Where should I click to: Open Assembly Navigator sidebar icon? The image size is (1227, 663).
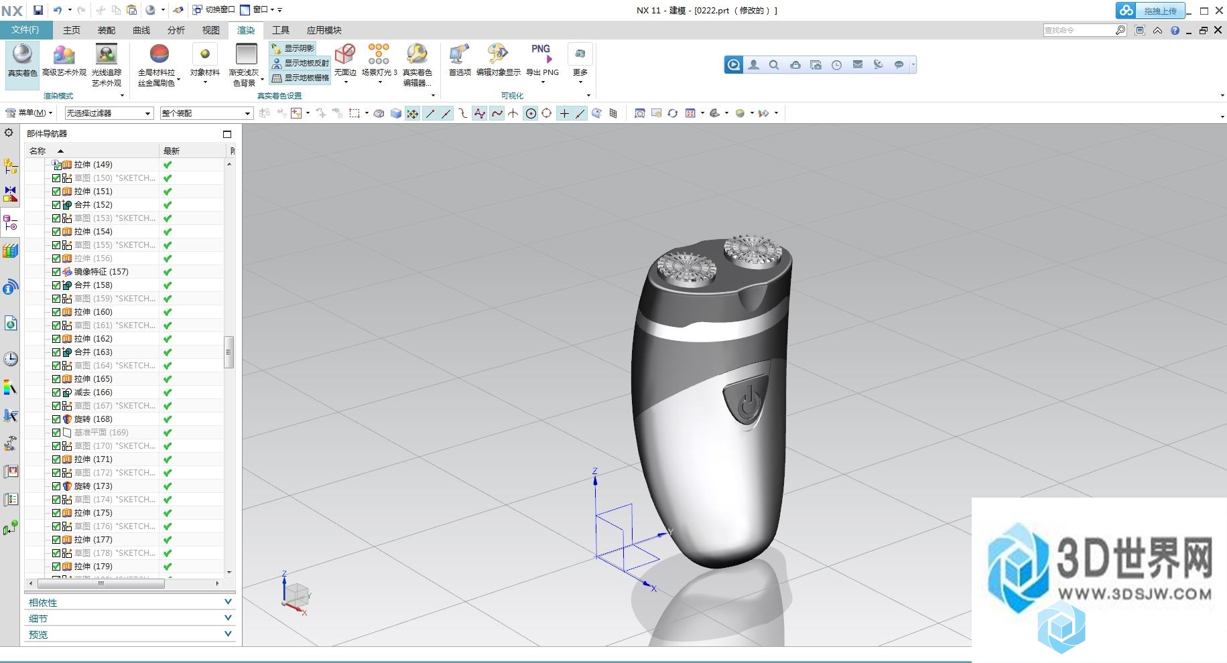click(10, 166)
